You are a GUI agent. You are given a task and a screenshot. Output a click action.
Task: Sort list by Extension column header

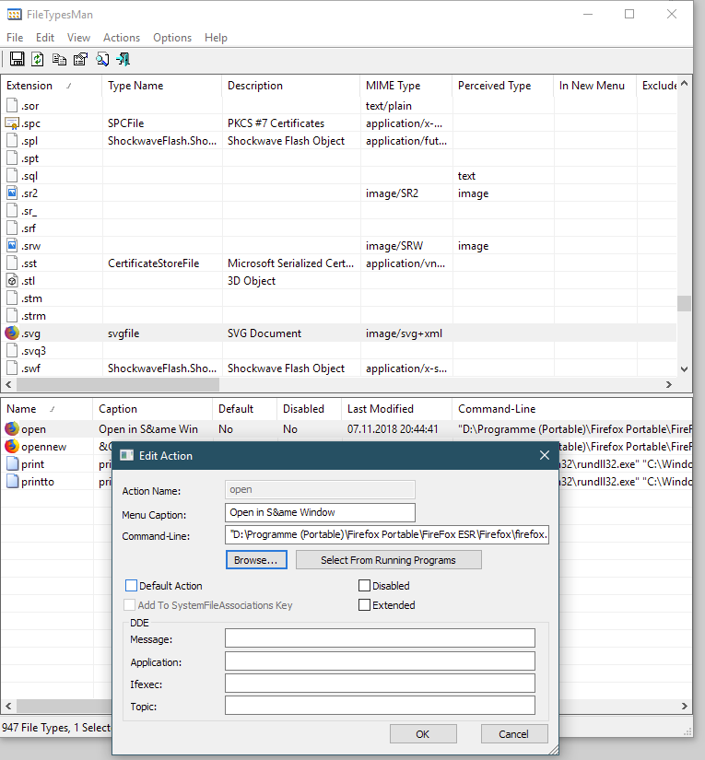tap(30, 86)
